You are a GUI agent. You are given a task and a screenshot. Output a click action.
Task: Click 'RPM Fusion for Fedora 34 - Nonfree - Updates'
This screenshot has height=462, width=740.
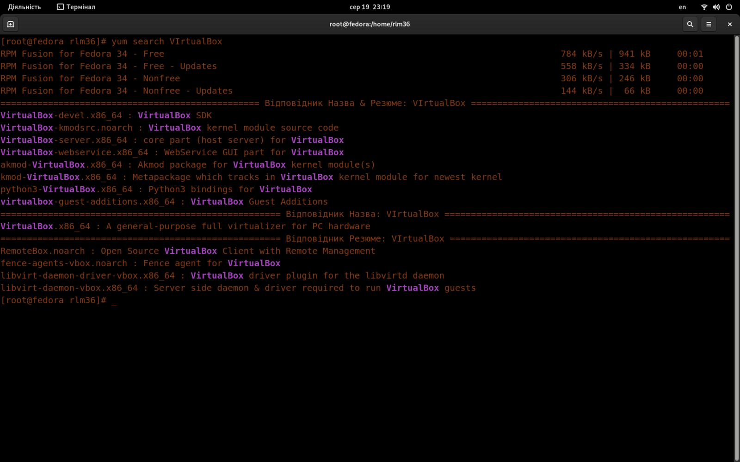[x=117, y=91]
